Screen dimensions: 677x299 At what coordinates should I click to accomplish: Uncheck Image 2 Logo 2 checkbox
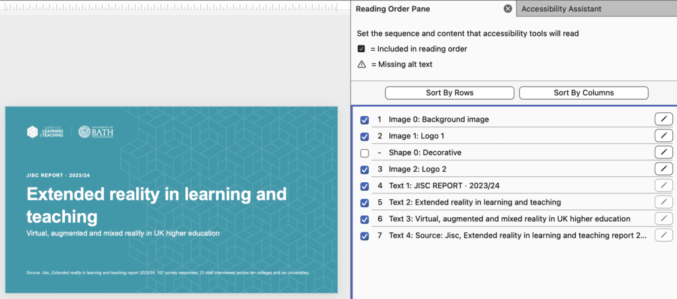(x=364, y=170)
